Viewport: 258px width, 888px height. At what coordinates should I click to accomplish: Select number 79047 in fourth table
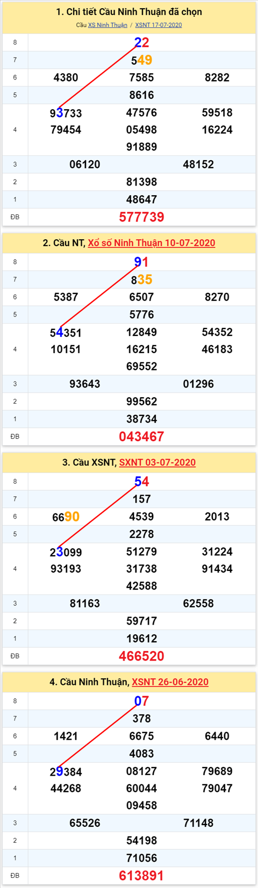coord(217,788)
